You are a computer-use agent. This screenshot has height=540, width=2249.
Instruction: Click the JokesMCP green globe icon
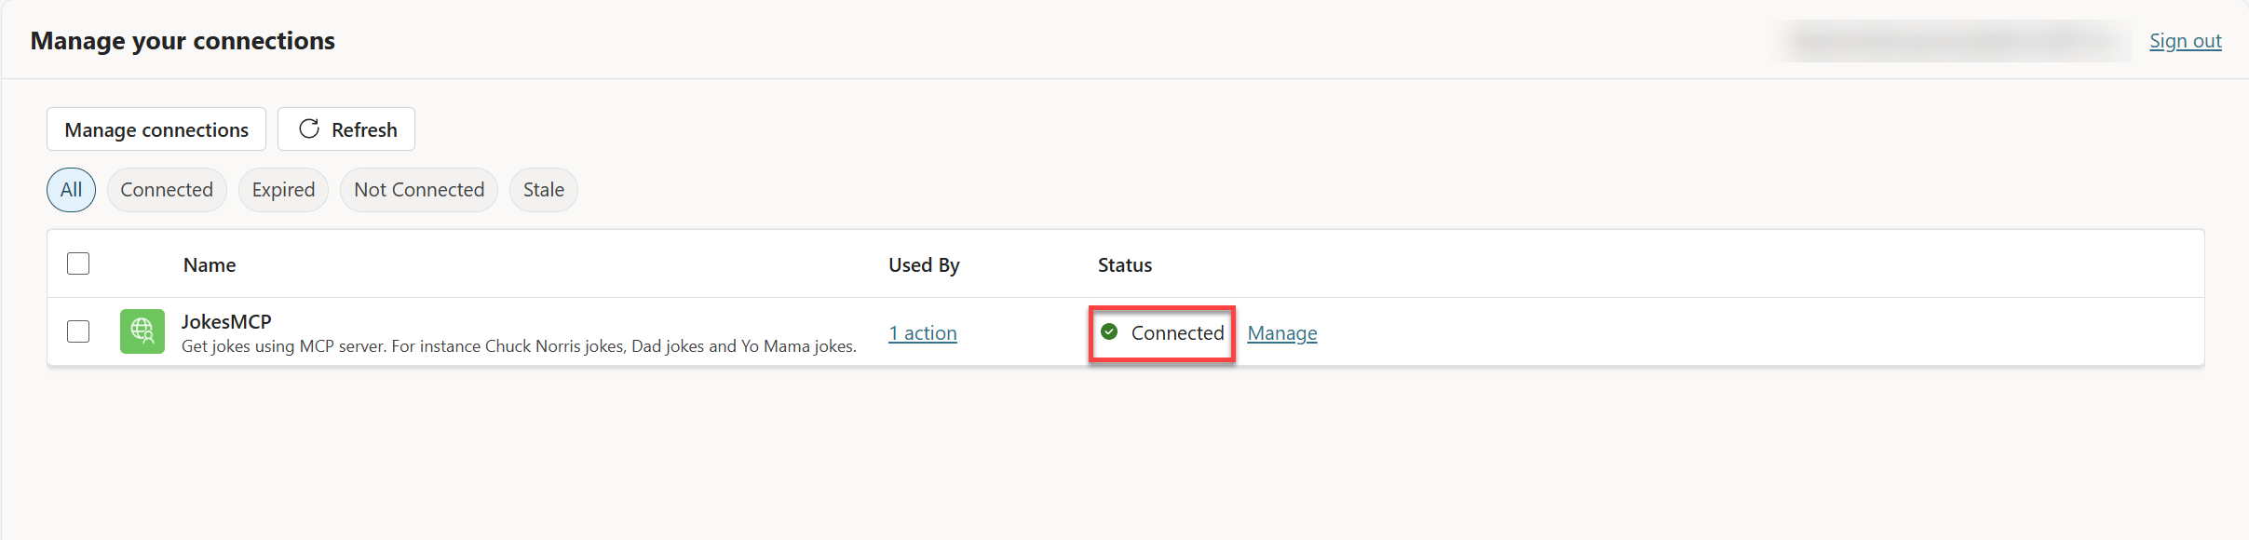142,331
